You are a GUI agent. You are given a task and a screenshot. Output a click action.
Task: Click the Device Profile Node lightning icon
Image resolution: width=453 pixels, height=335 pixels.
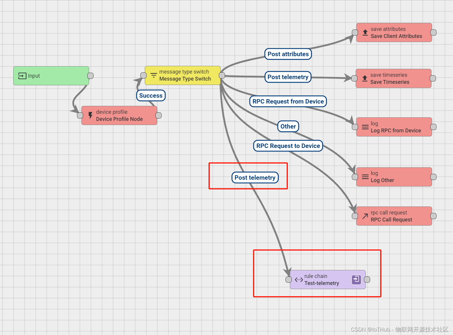[91, 116]
